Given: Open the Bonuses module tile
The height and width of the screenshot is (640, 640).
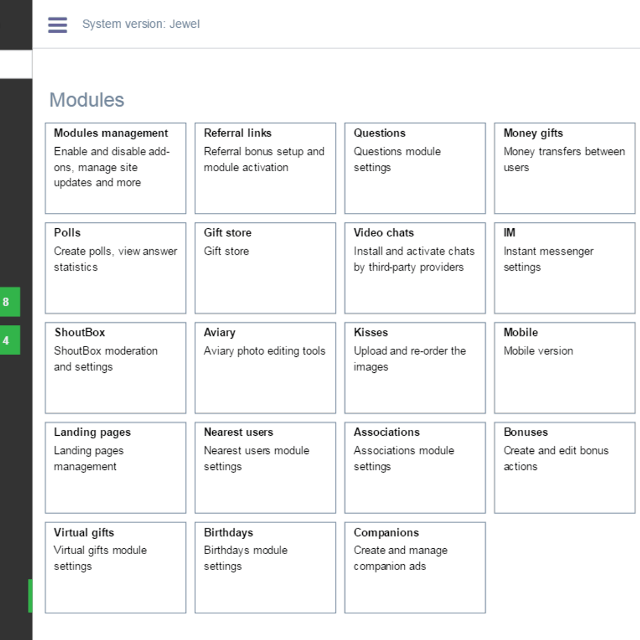Looking at the screenshot, I should 565,468.
